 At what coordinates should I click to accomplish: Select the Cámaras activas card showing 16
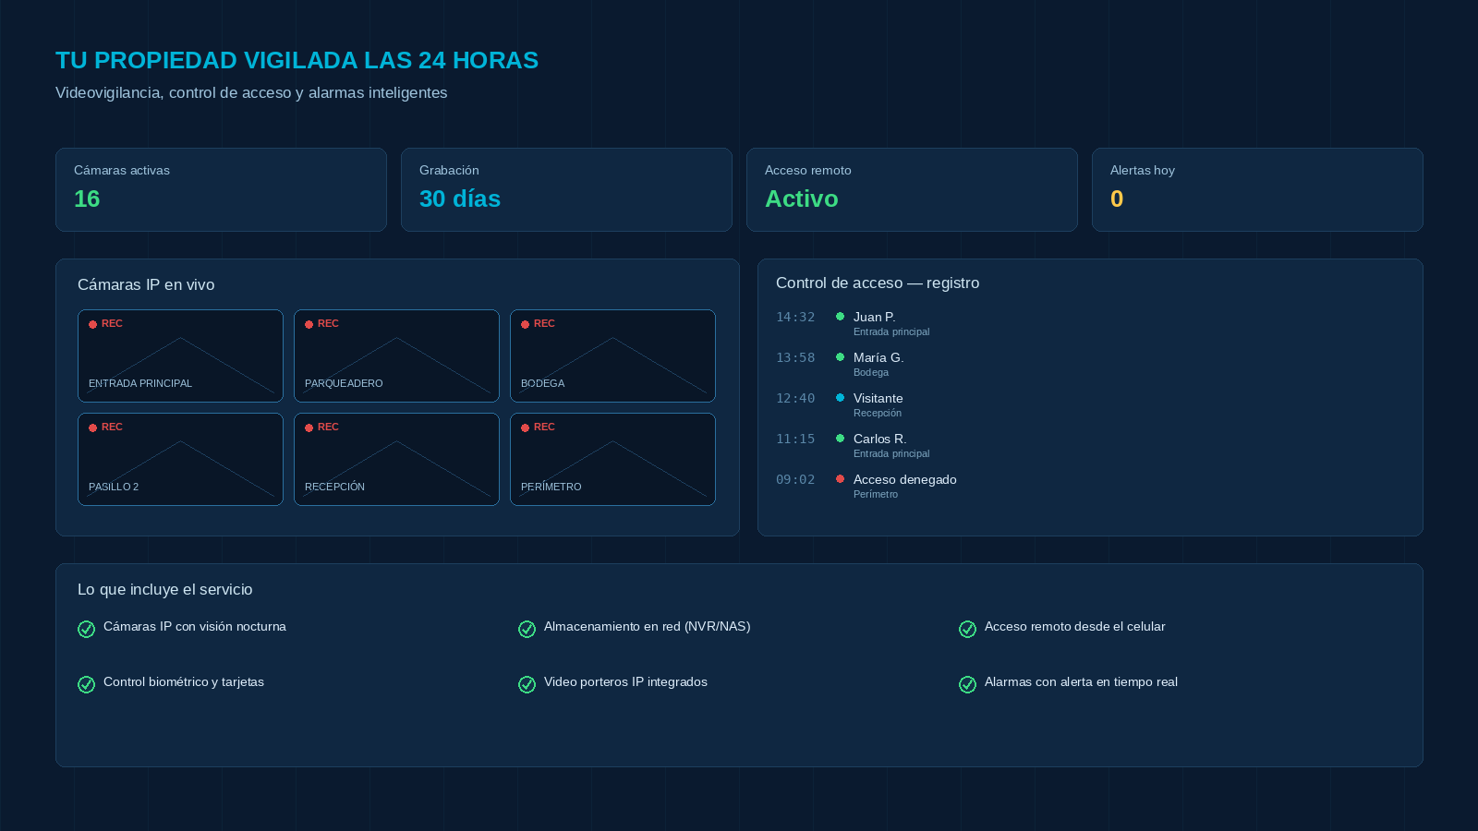click(221, 189)
